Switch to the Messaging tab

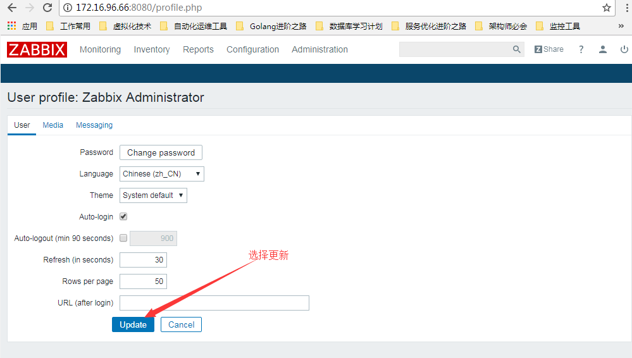(94, 125)
